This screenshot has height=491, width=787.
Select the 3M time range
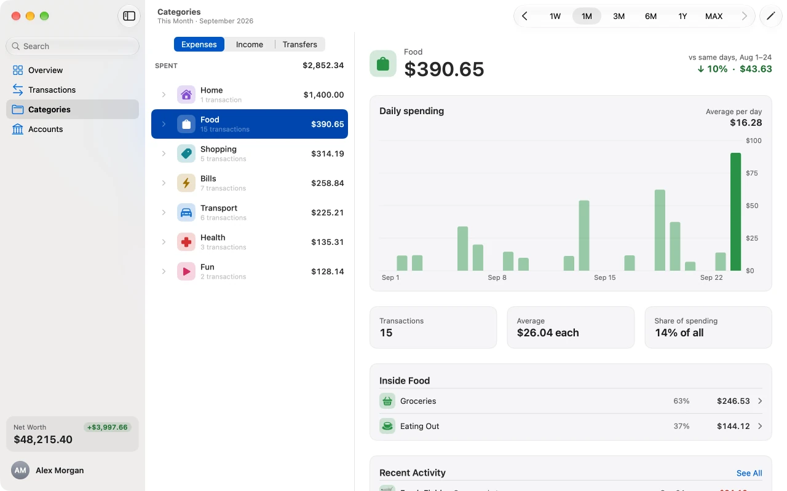619,16
